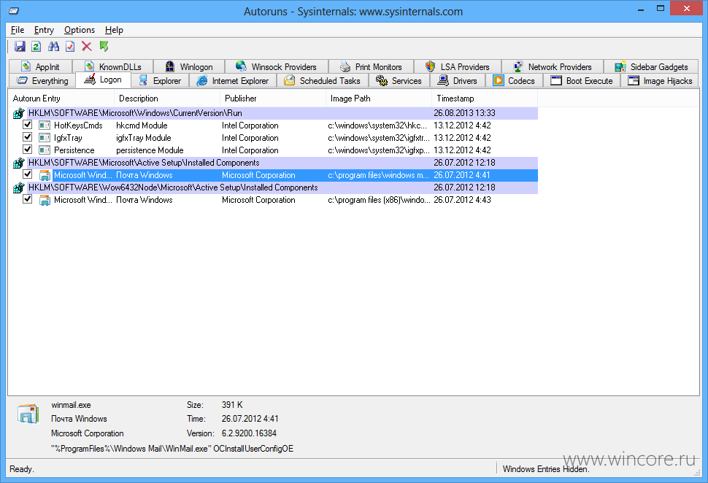The height and width of the screenshot is (483, 708).
Task: Sort by the Timestamp column header
Action: point(485,98)
